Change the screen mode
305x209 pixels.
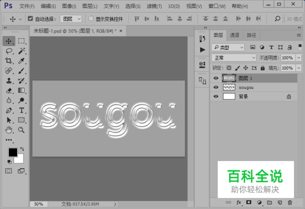pyautogui.click(x=21, y=171)
